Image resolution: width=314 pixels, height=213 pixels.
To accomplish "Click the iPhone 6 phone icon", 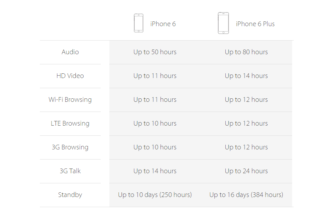I will pyautogui.click(x=139, y=23).
